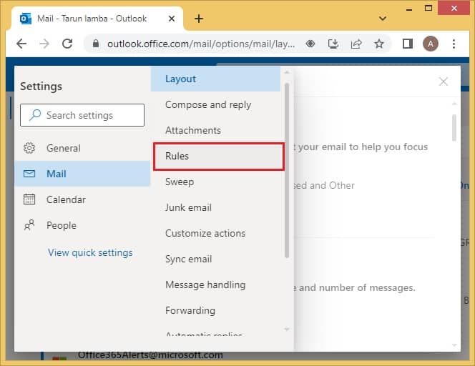Click the install app icon

pos(333,44)
